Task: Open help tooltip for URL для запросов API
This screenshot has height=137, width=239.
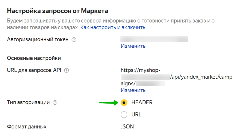Action: pyautogui.click(x=66, y=70)
